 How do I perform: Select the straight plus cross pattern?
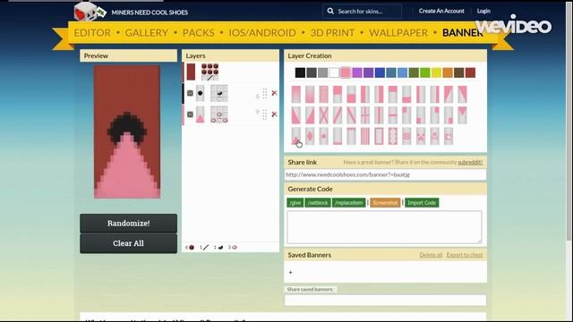365,115
